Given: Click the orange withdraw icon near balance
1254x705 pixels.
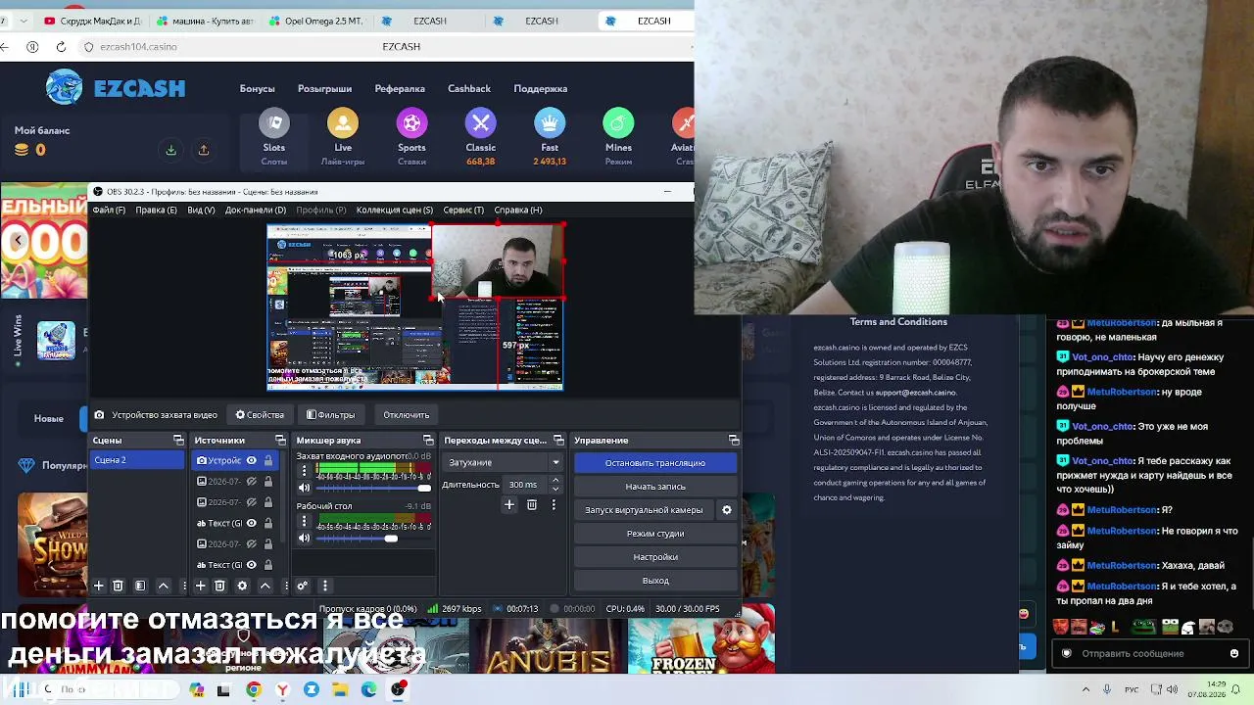Looking at the screenshot, I should click(x=204, y=150).
